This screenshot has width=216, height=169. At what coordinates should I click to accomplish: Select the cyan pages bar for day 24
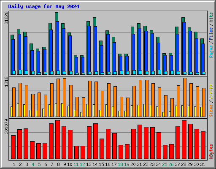pyautogui.click(x=159, y=72)
